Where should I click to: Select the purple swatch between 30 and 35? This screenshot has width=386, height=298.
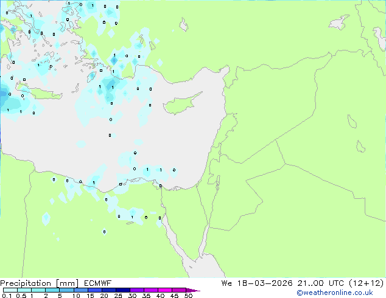click(x=137, y=290)
